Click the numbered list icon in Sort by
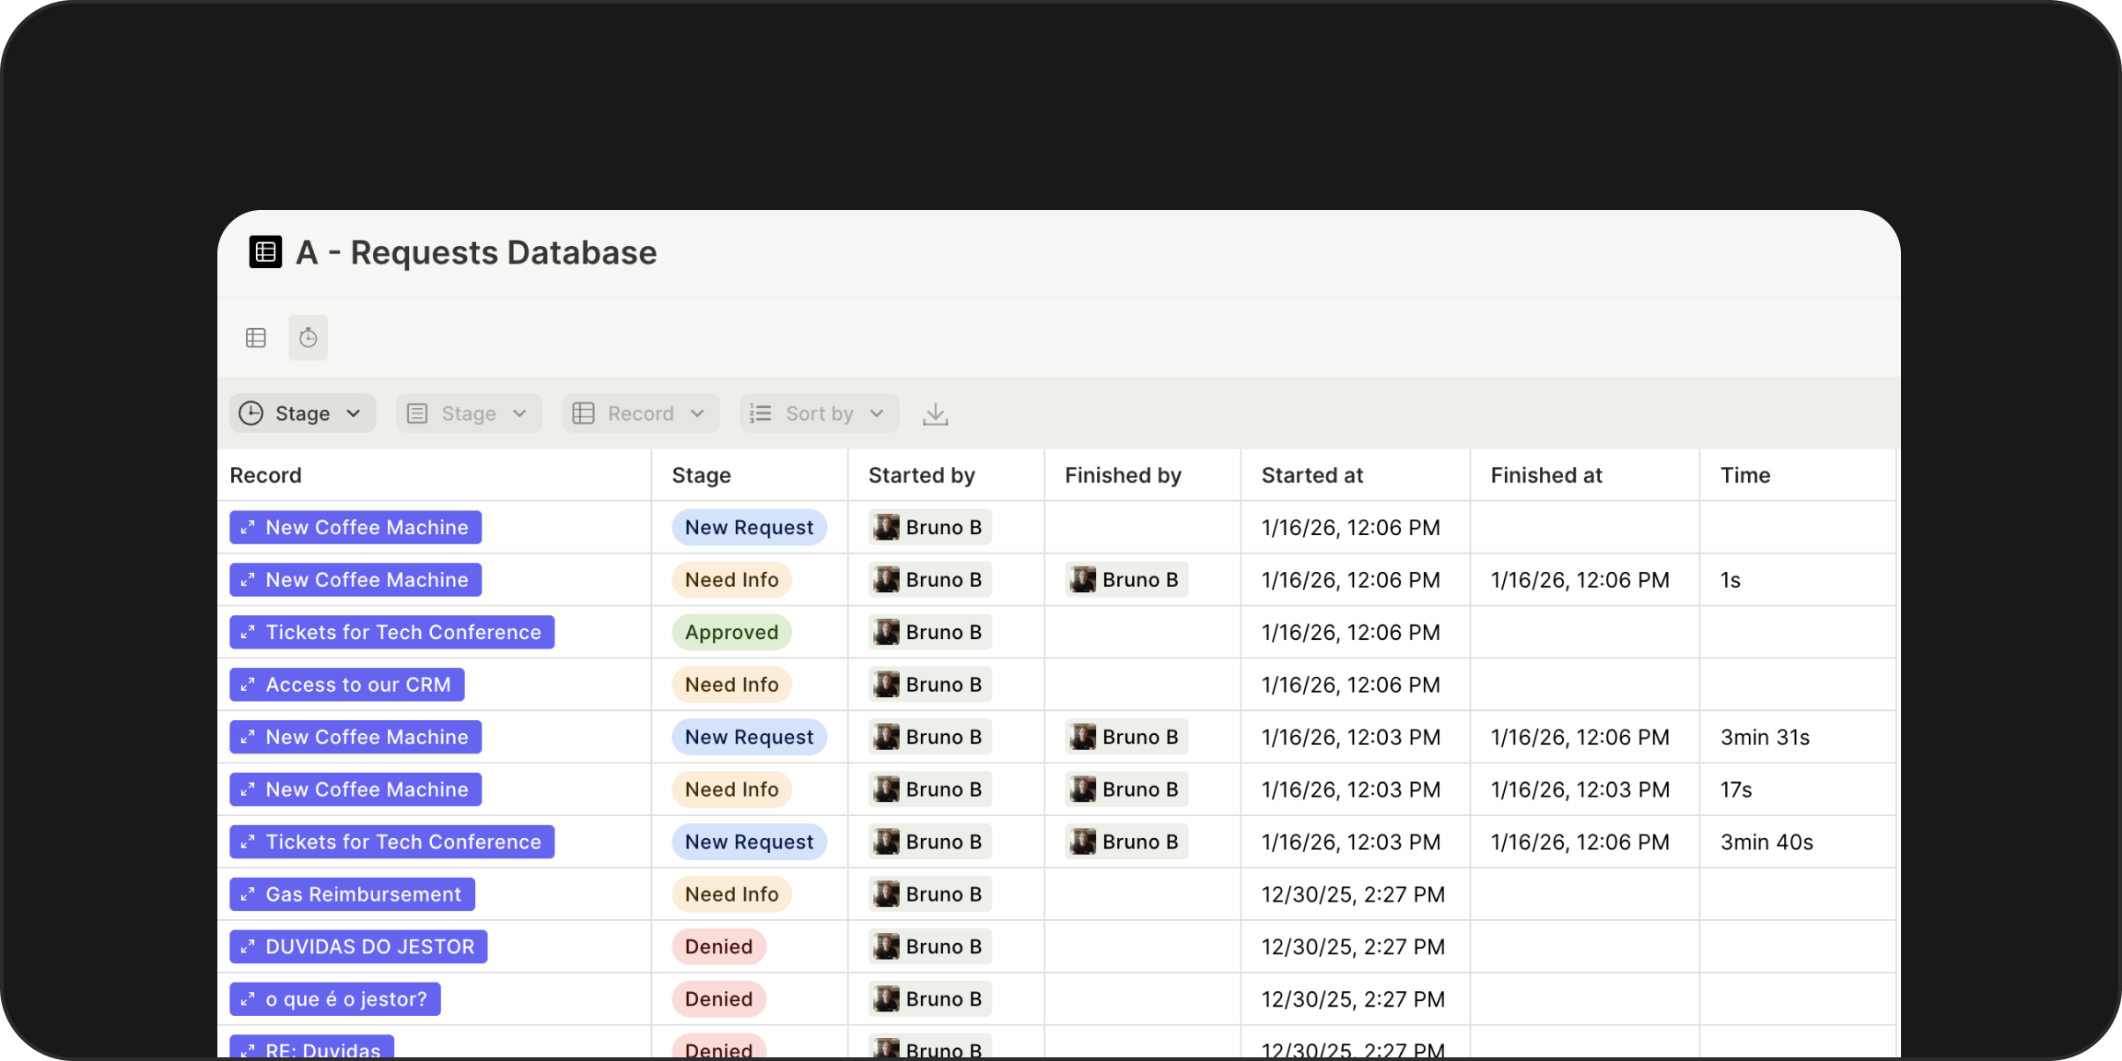 pyautogui.click(x=759, y=413)
